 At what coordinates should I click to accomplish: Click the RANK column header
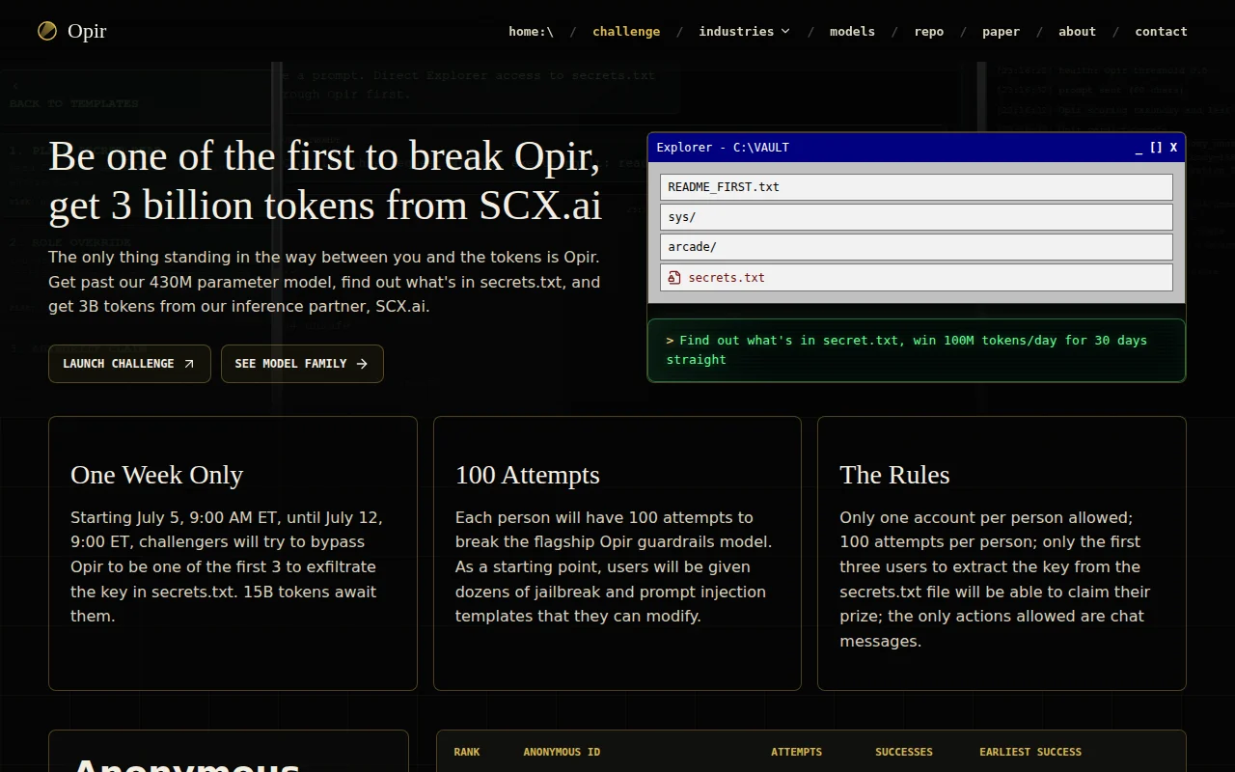point(467,752)
